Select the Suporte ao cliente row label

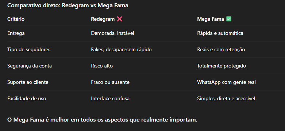click(x=28, y=82)
